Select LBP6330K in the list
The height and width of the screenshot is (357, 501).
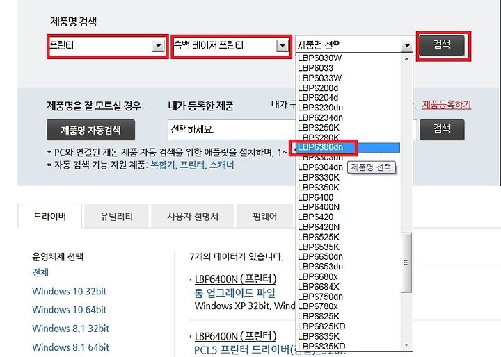click(349, 177)
